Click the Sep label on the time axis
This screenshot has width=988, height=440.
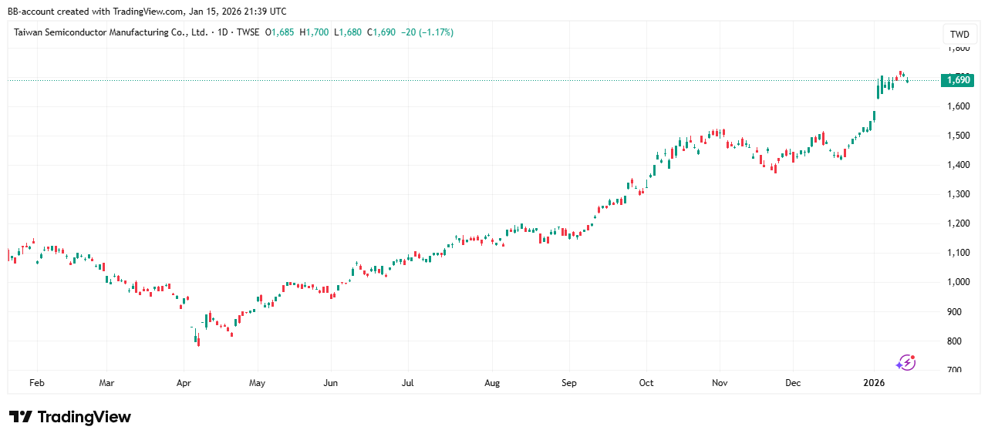[x=569, y=383]
